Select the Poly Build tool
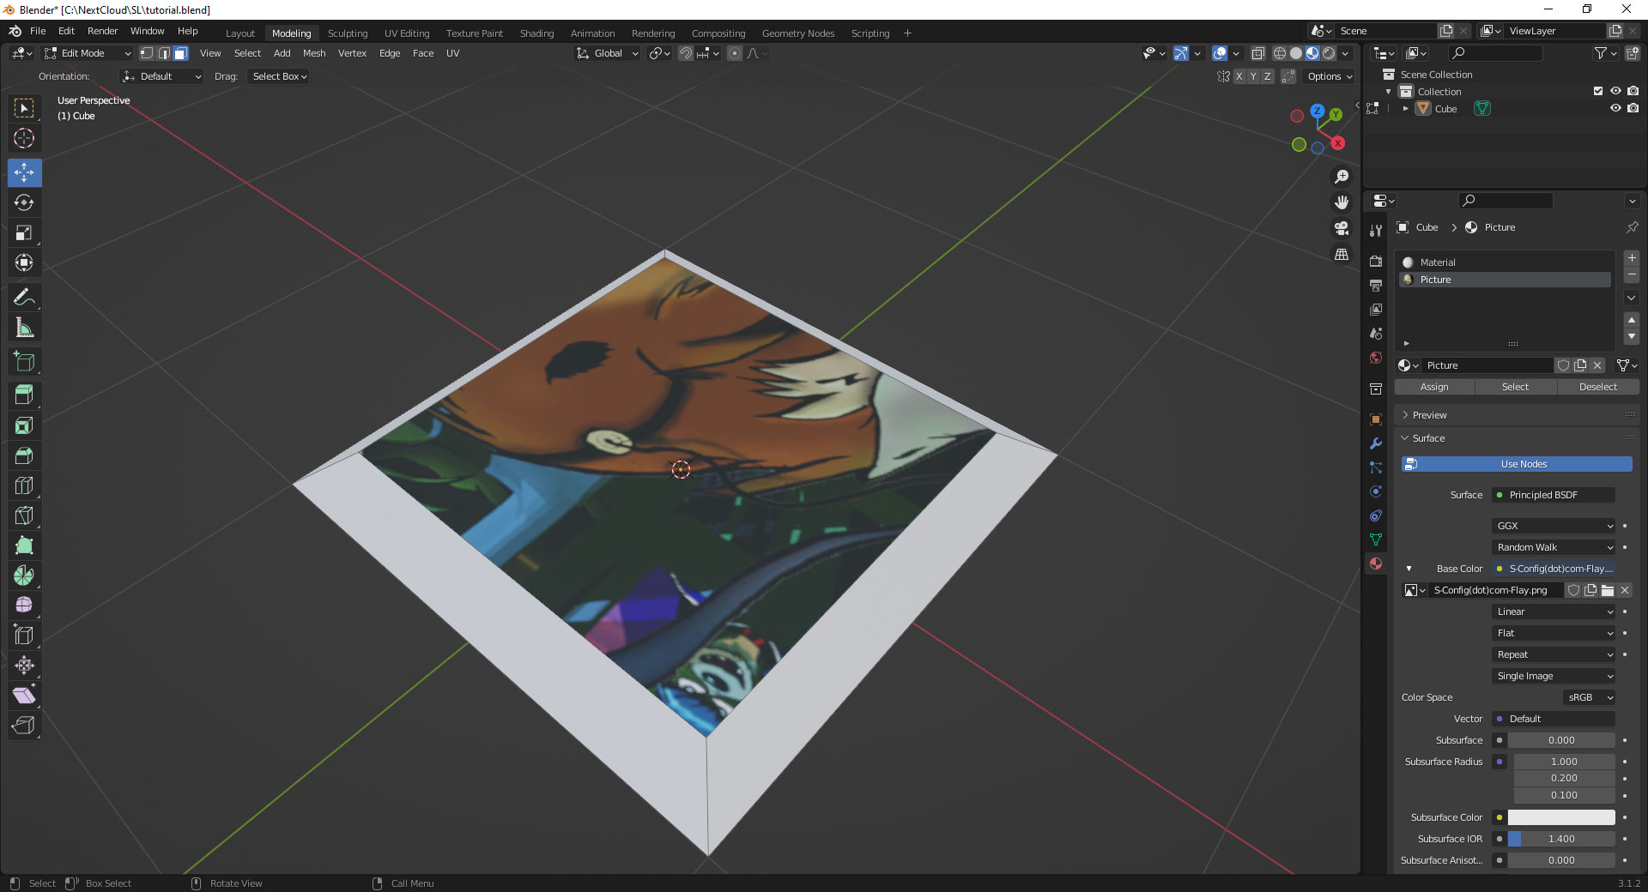This screenshot has height=892, width=1648. (x=24, y=545)
